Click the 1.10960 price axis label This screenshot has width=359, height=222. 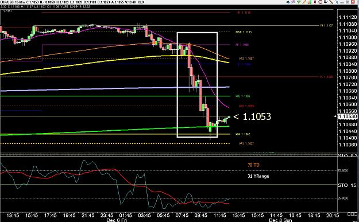pyautogui.click(x=348, y=44)
